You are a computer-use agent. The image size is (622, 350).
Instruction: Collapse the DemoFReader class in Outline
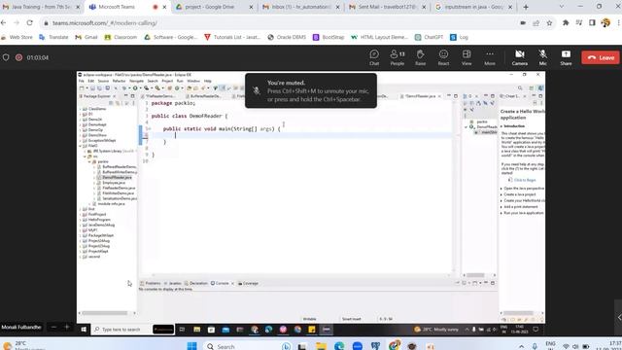(466, 127)
